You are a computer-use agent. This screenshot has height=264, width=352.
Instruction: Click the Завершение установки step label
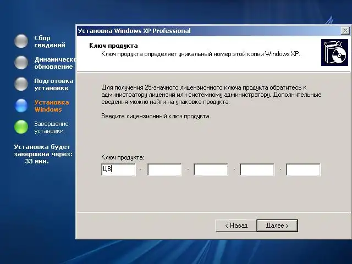click(51, 127)
